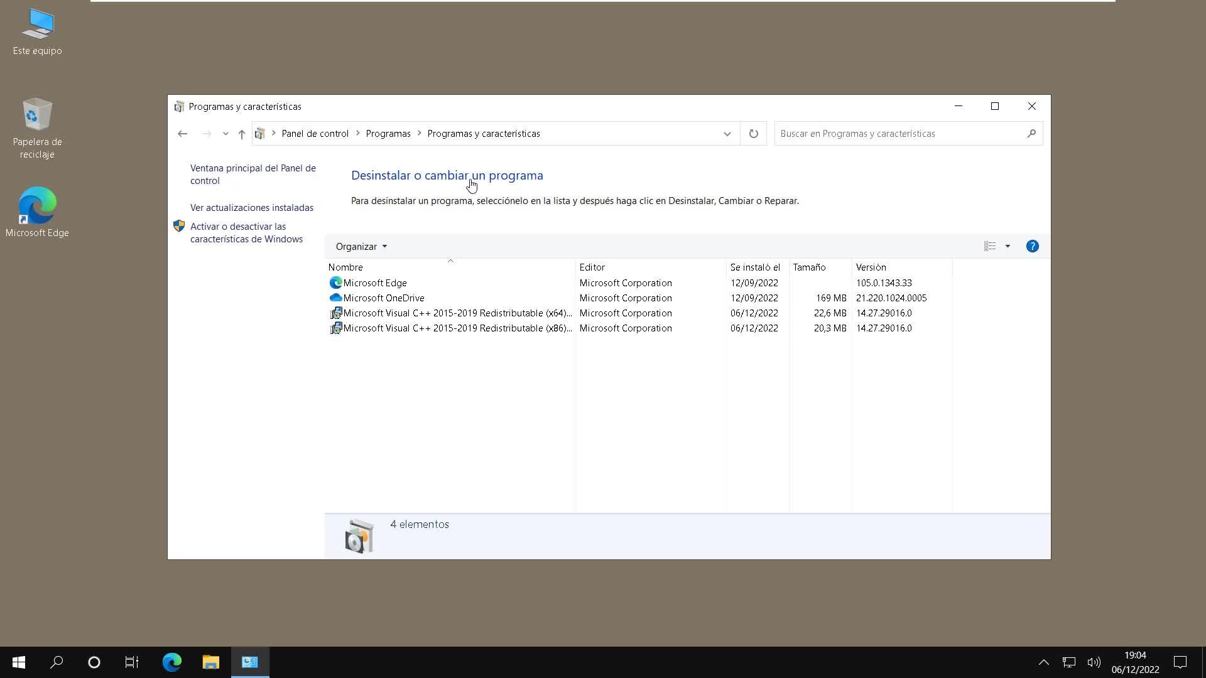The width and height of the screenshot is (1206, 678).
Task: Click the refresh button in address bar
Action: (753, 134)
